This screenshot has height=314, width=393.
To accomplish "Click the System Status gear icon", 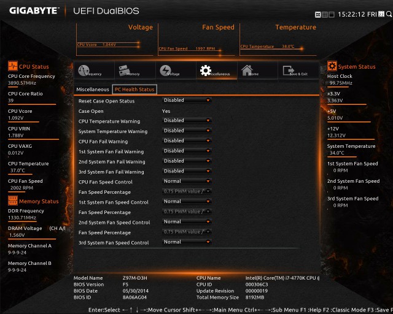I will point(332,66).
